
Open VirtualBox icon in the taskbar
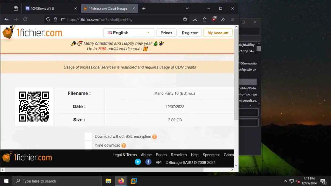pyautogui.click(x=134, y=181)
